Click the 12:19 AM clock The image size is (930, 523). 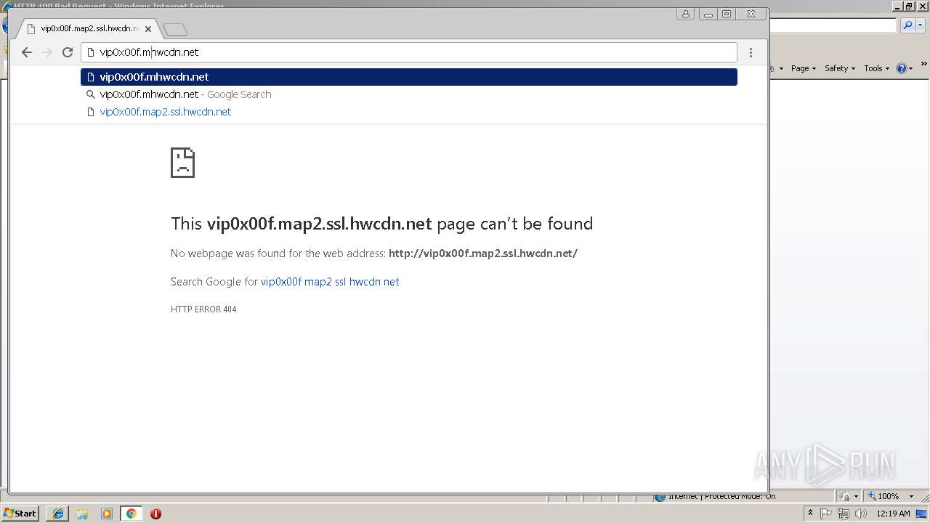894,514
